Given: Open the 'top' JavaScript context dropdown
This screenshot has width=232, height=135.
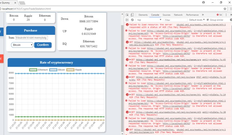Looking at the screenshot, I should (149, 20).
